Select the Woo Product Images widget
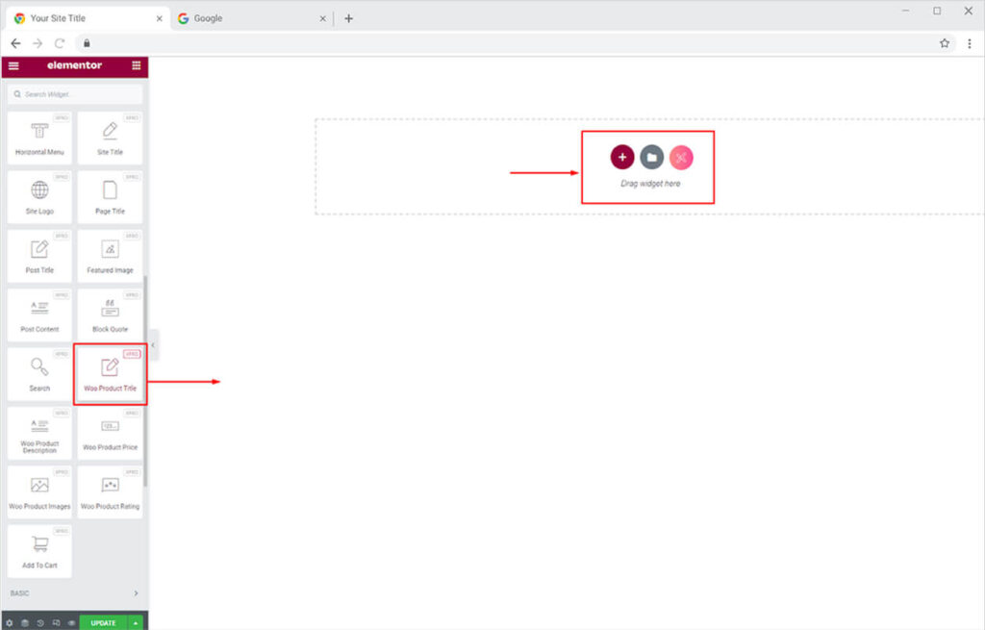985x630 pixels. coord(39,491)
